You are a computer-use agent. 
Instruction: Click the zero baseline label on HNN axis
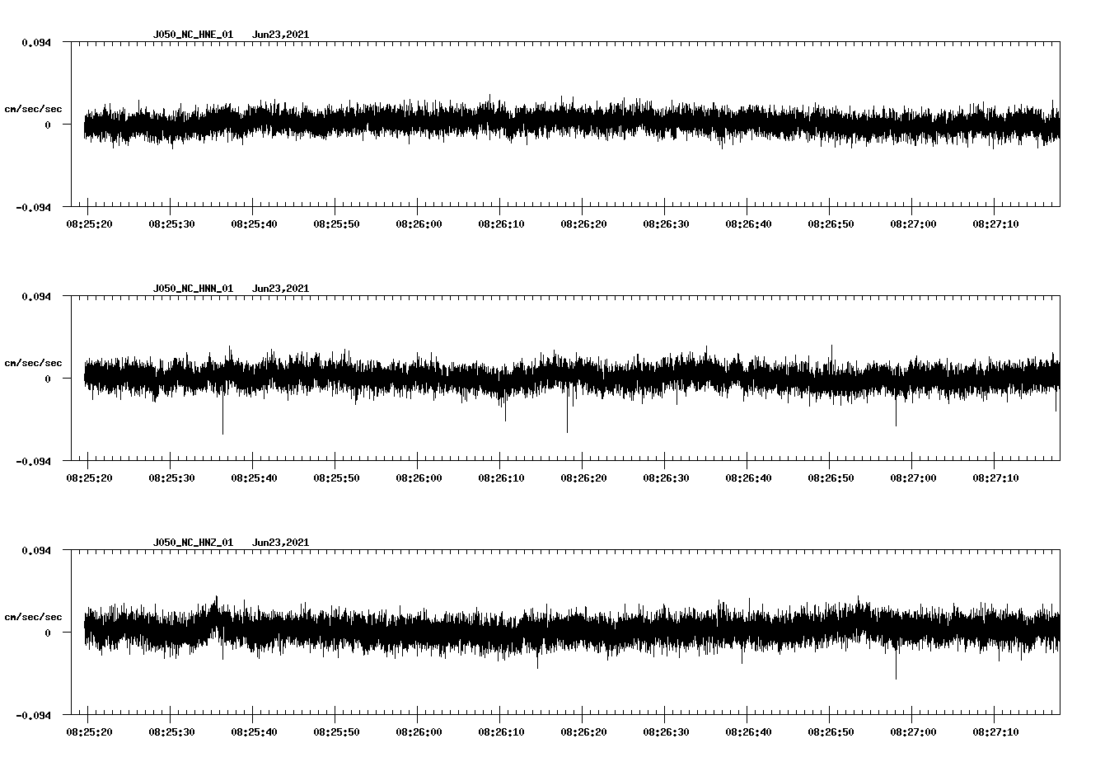point(48,379)
